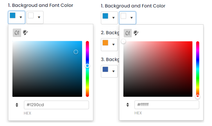
Task: Select the color picker mode icon in left panel
Action: 17,33
